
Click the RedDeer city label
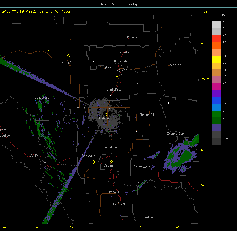pyautogui.click(x=121, y=70)
